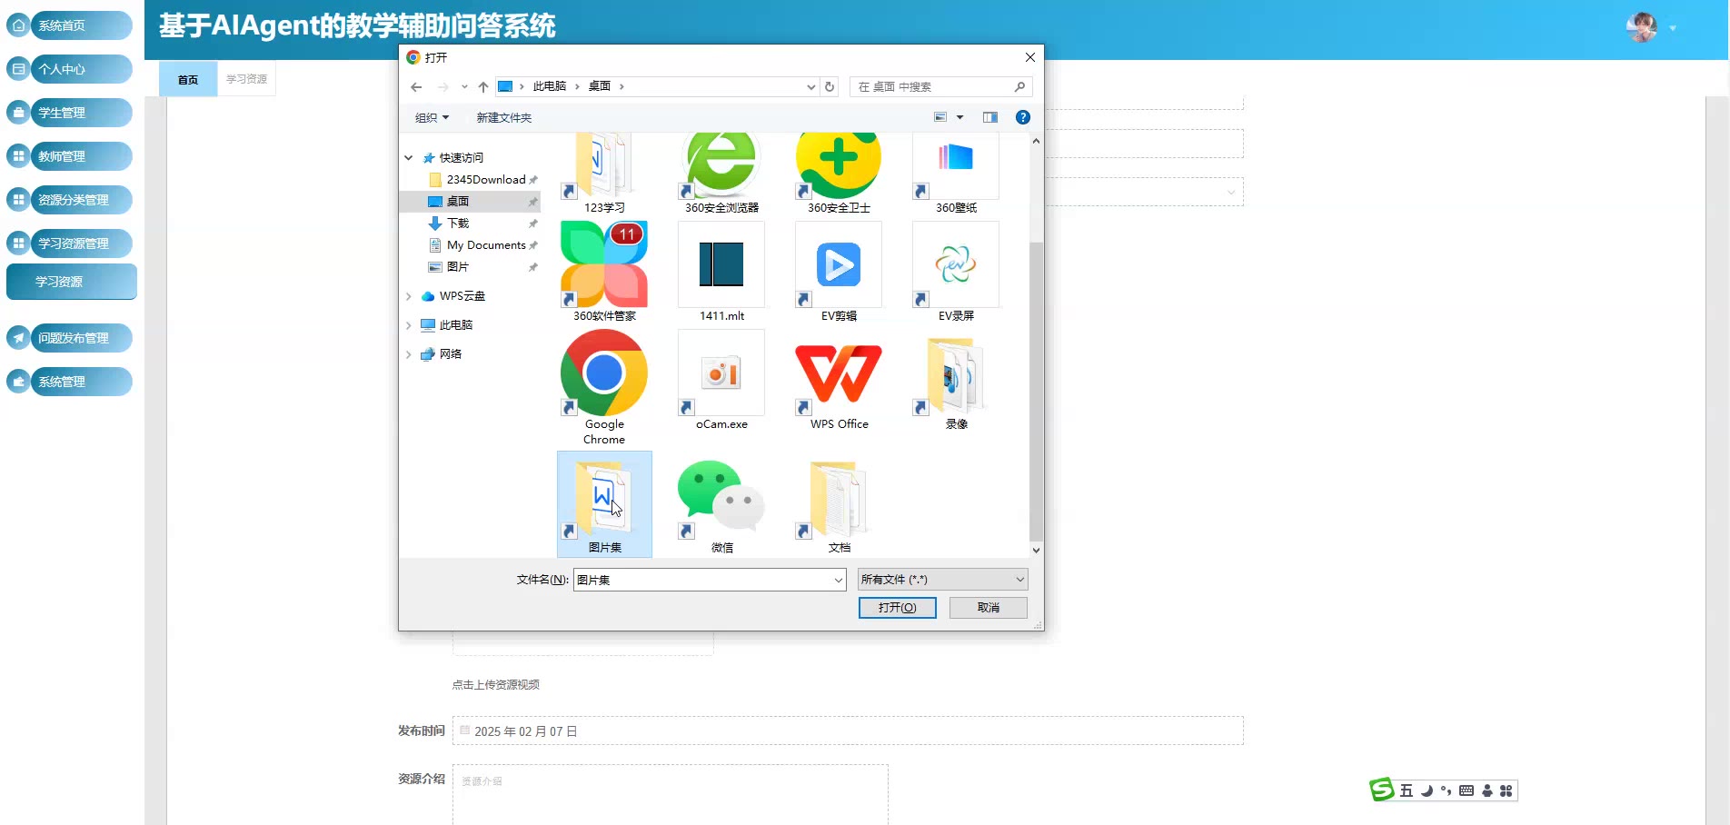Image resolution: width=1730 pixels, height=825 pixels.
Task: Click the 打开(O) button
Action: (x=898, y=608)
